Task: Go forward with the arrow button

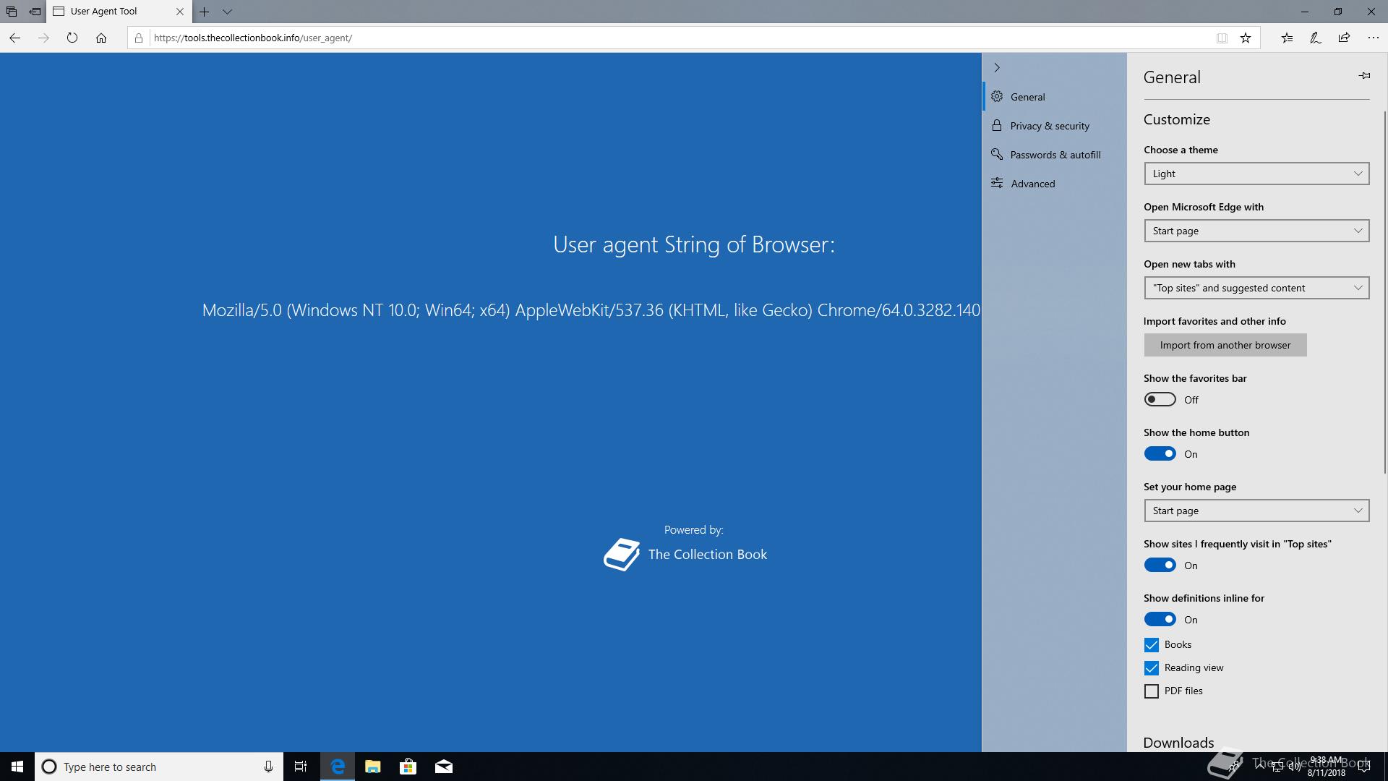Action: click(43, 38)
